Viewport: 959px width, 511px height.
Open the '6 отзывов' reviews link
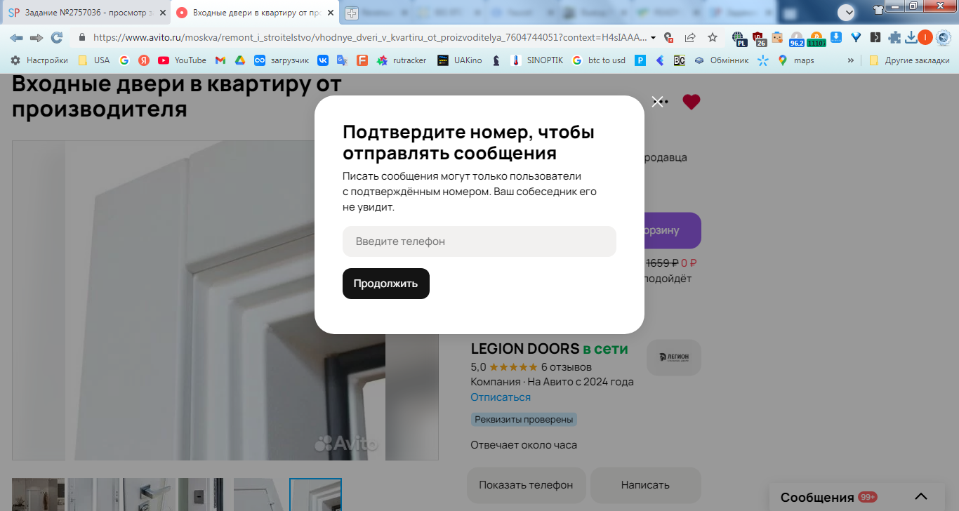566,367
